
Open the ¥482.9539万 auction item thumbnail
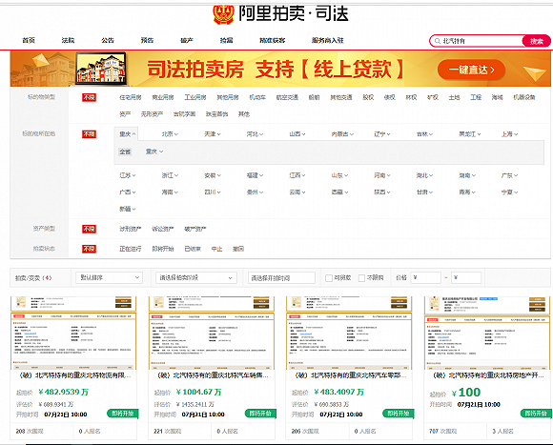tap(73, 333)
